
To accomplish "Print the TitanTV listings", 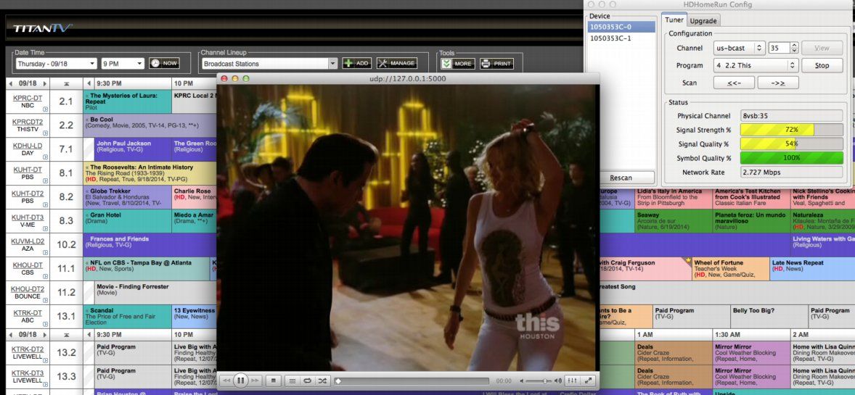I will (x=496, y=63).
